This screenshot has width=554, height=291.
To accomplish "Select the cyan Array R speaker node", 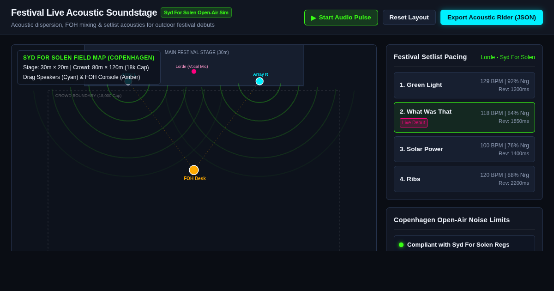I will [259, 81].
